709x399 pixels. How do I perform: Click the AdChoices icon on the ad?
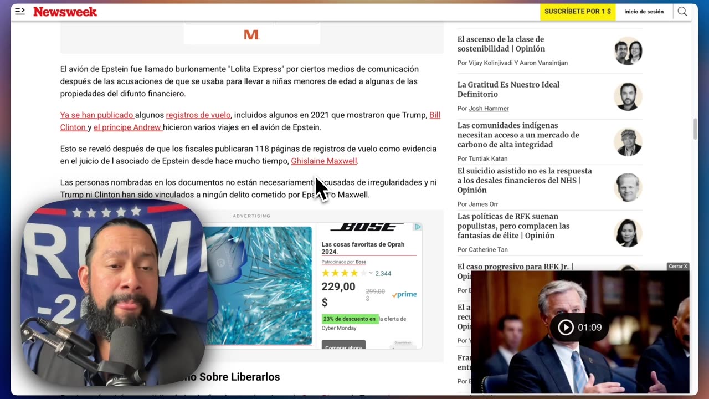click(x=418, y=227)
